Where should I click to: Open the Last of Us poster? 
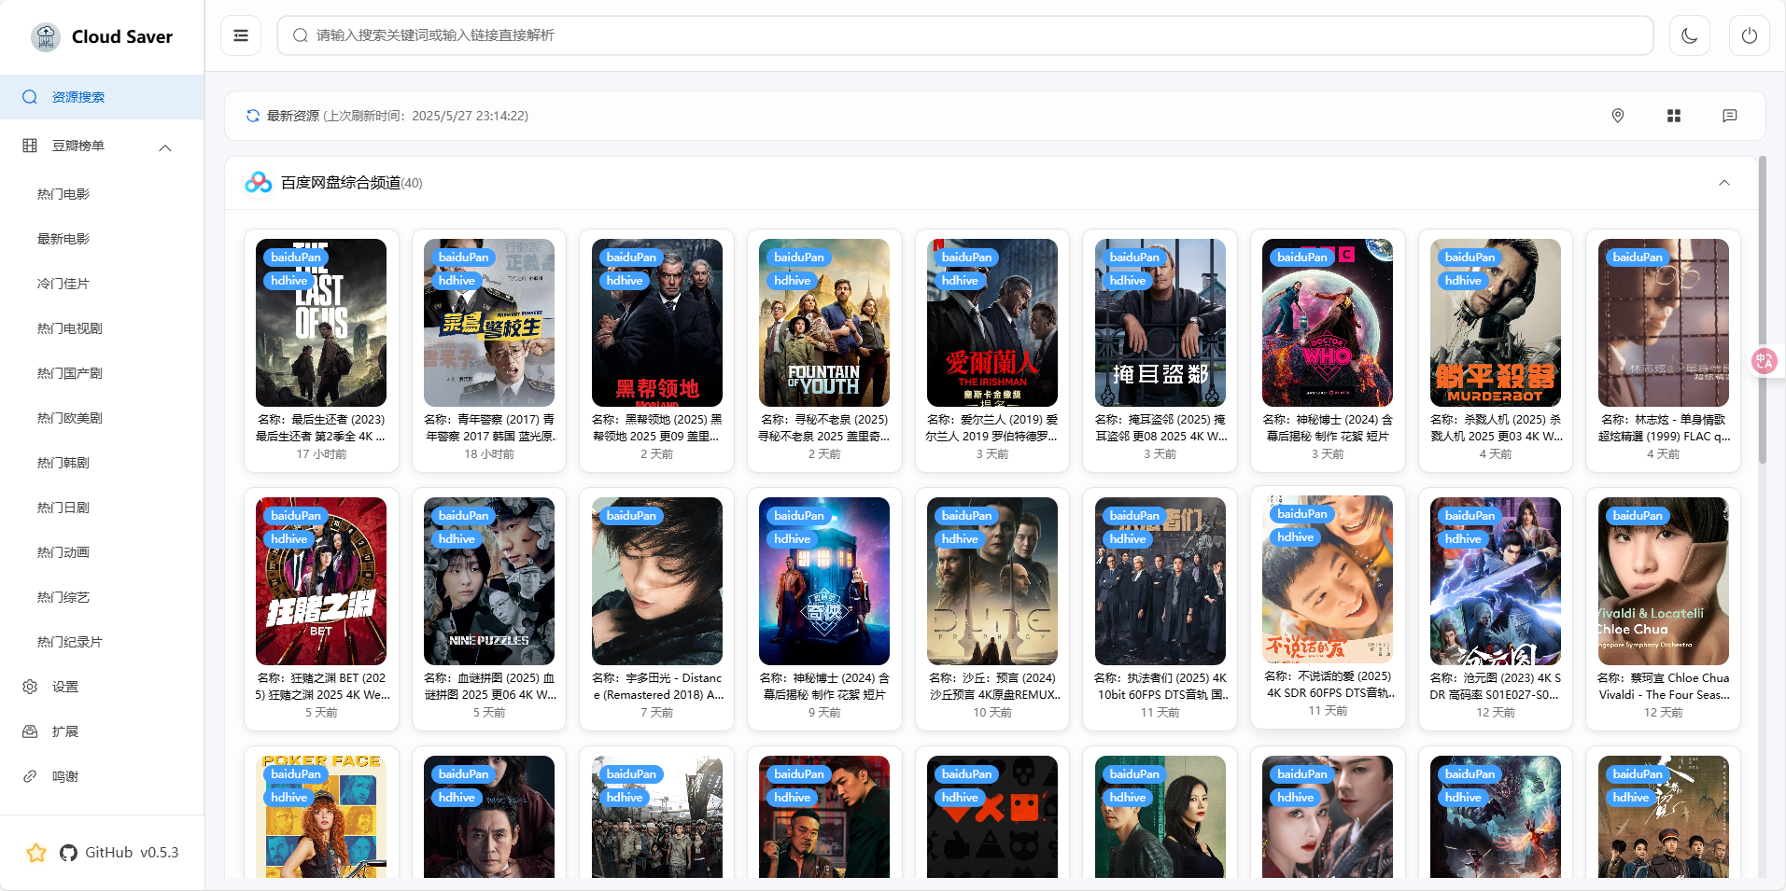[x=321, y=323]
